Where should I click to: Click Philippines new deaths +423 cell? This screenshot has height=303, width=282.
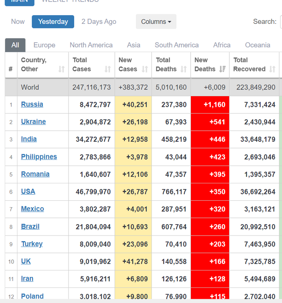pos(210,157)
